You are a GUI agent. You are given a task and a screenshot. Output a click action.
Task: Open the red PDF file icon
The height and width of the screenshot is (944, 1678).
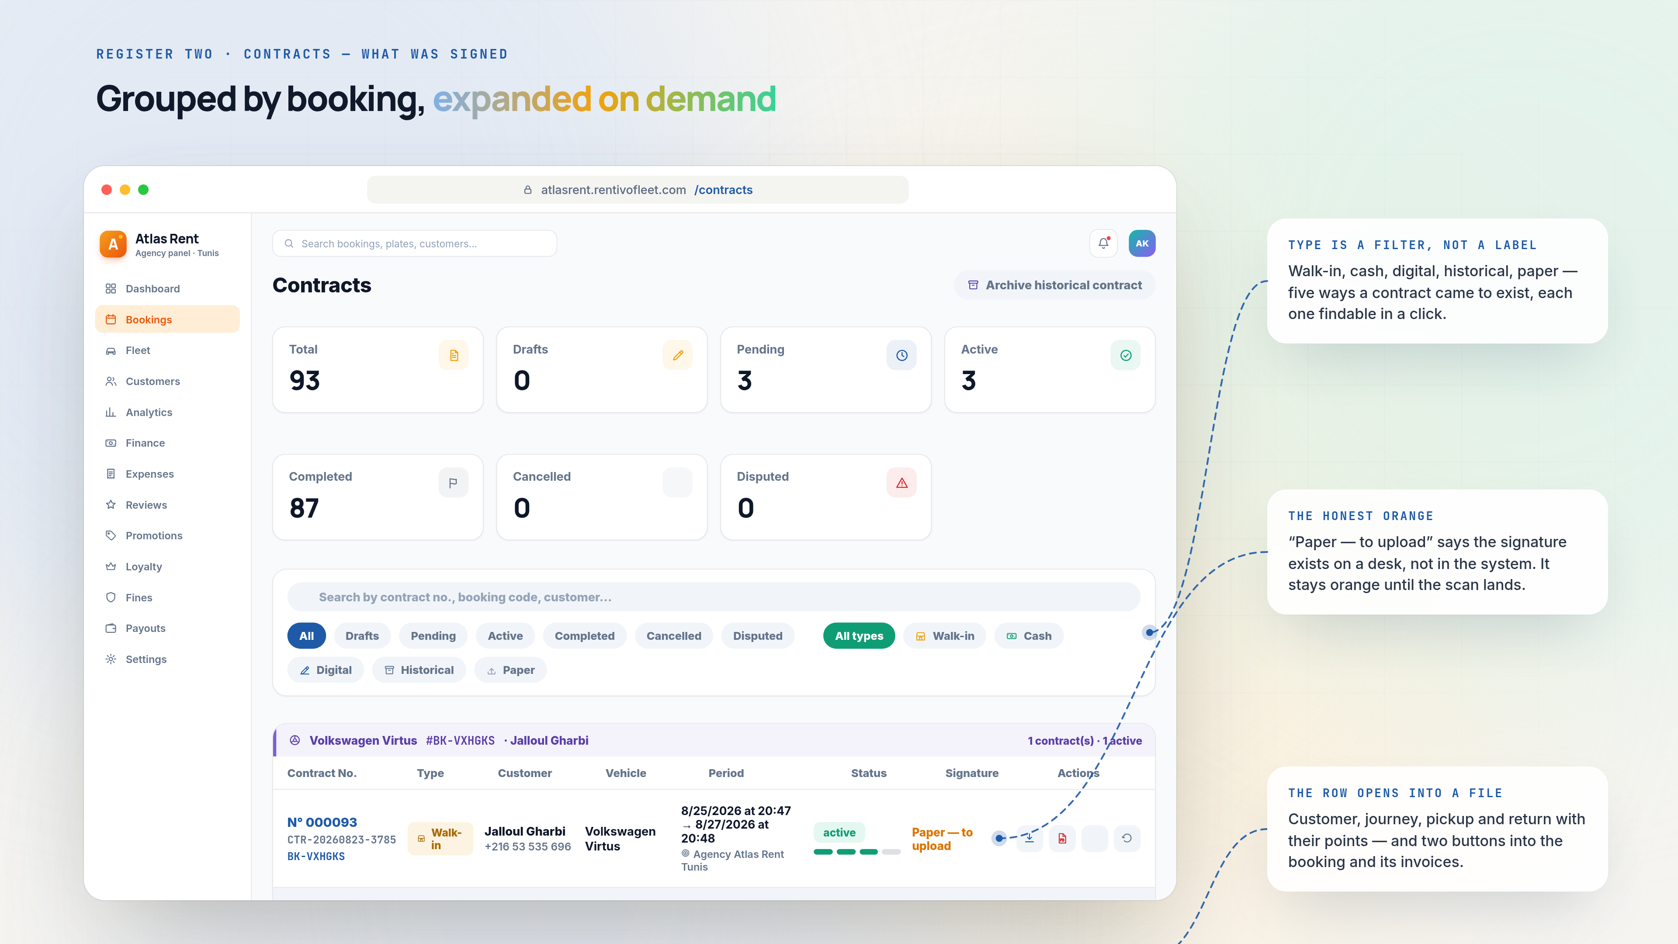[1062, 838]
